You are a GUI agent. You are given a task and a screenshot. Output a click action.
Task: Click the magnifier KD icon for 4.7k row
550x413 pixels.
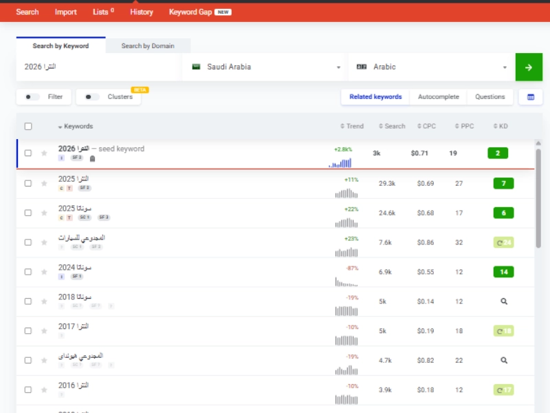tap(503, 360)
